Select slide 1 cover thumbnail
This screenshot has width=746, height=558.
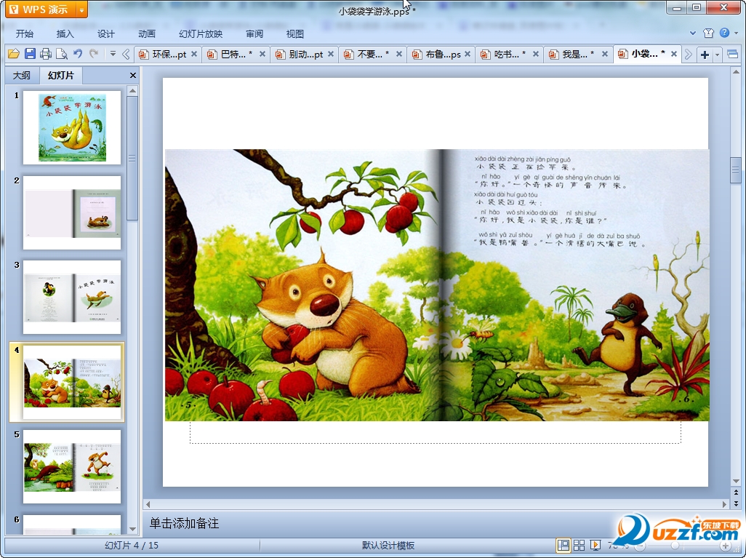[x=72, y=127]
